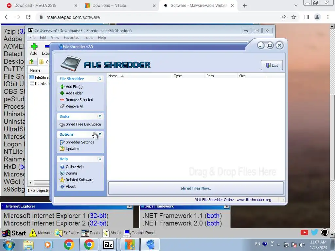Select thanks file in 7-Zip list
Screen dimensions: 335x251
(x=40, y=84)
